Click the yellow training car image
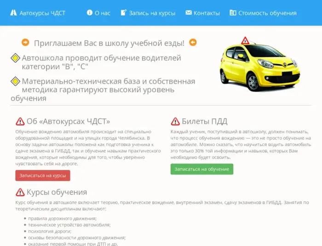322x246 pixels. 260,64
